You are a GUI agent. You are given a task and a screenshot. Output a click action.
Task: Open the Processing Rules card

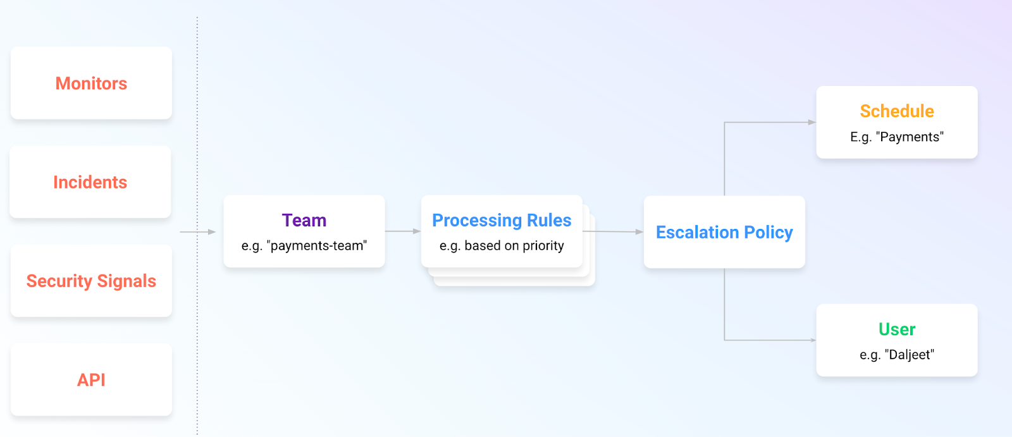502,231
